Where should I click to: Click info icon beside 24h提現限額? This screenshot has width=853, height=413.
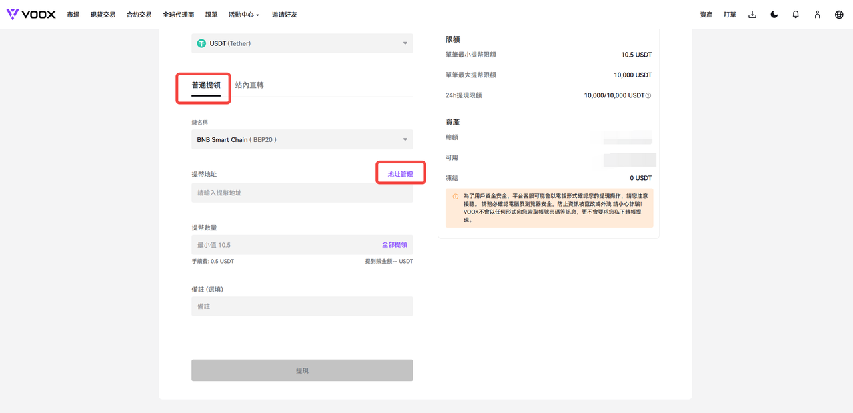tap(648, 95)
